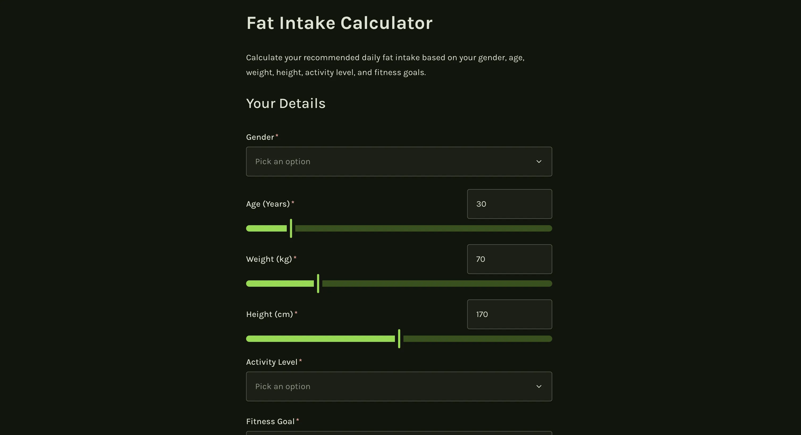Click the Age slider handle
Image resolution: width=801 pixels, height=435 pixels.
coord(291,228)
